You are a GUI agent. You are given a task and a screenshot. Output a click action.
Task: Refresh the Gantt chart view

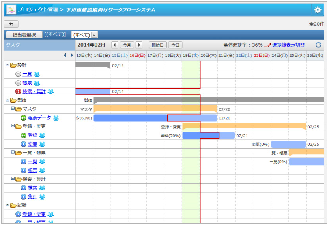tap(318, 45)
